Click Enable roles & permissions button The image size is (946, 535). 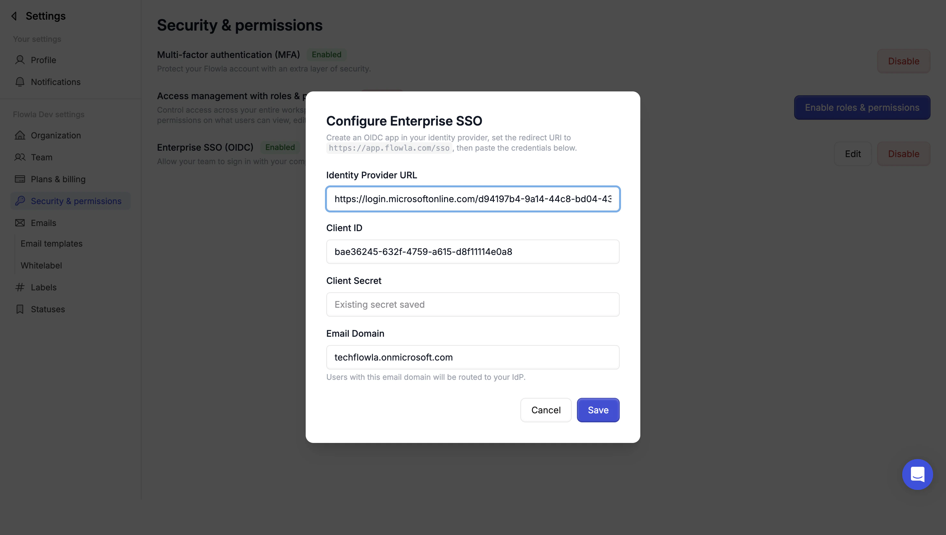tap(862, 107)
